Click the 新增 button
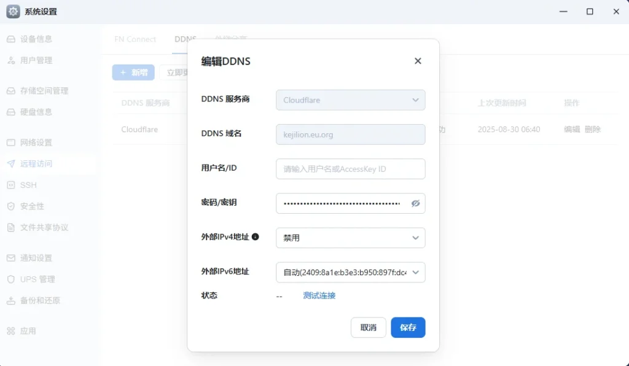 pyautogui.click(x=133, y=72)
